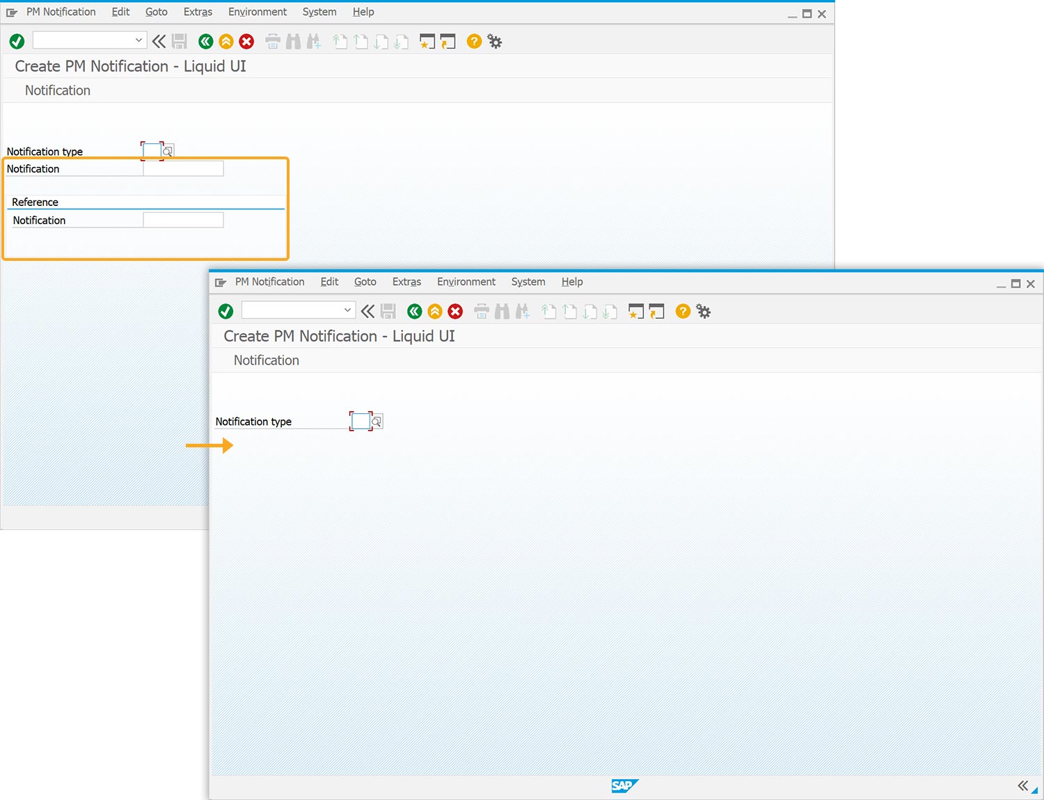Click Notification toolbar button in front window

pos(267,360)
